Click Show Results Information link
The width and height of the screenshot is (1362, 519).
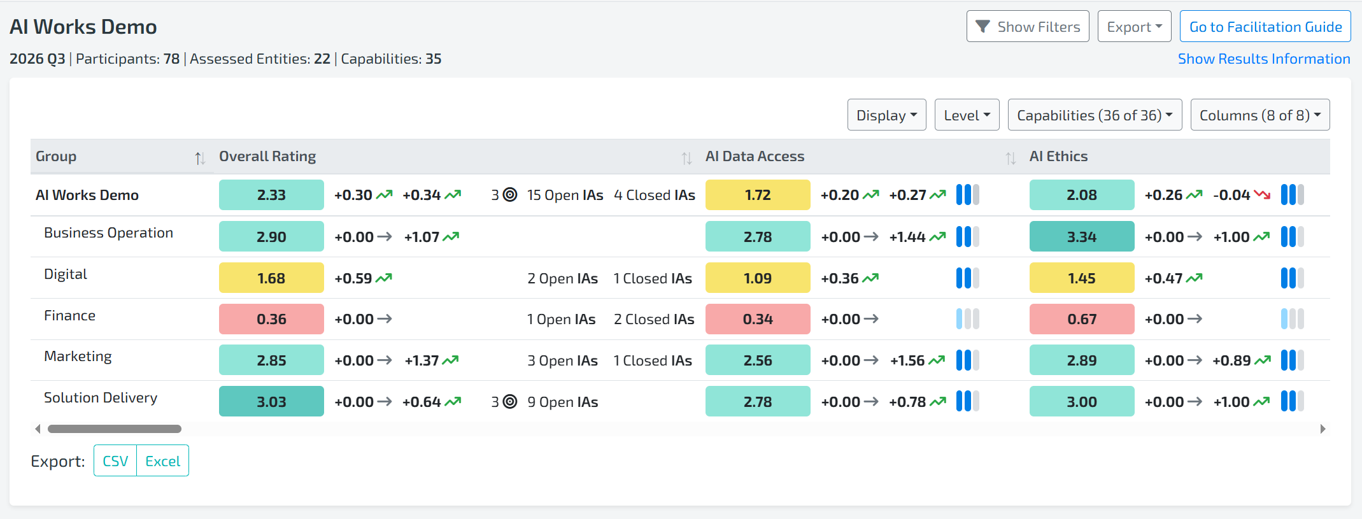click(1264, 59)
